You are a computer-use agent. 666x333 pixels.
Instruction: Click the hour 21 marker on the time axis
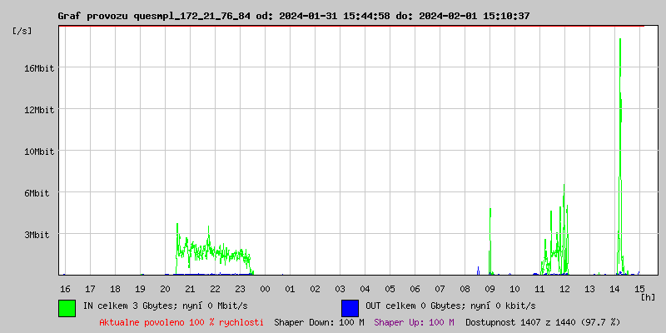click(190, 288)
